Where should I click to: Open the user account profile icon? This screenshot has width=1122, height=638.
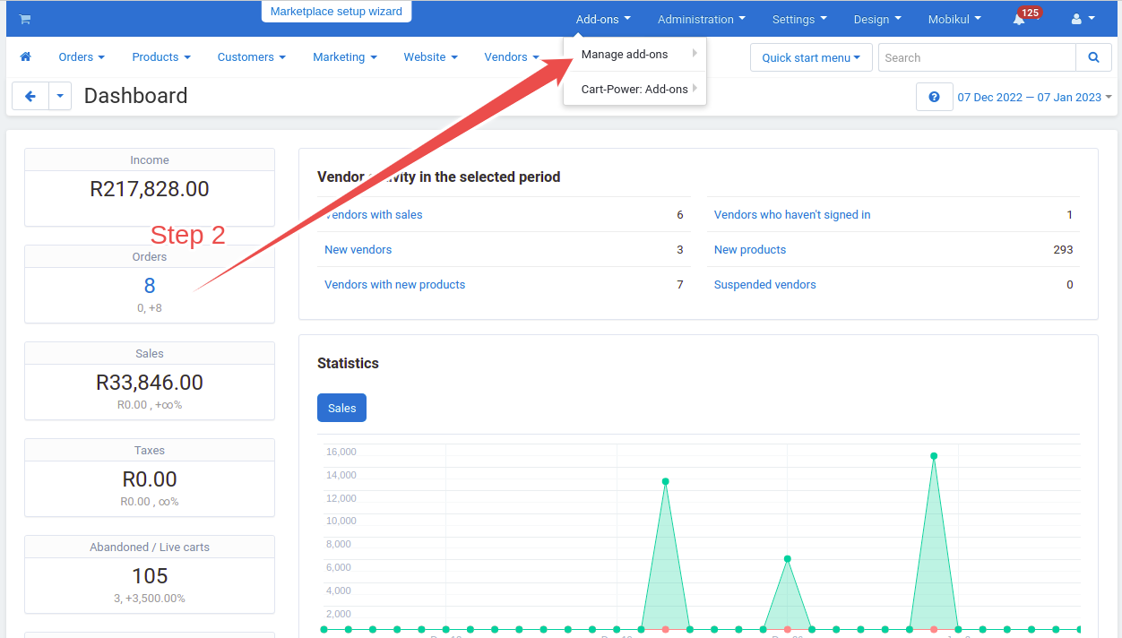coord(1083,19)
